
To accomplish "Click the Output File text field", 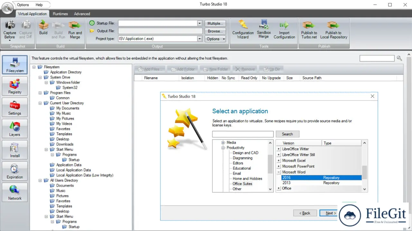I will 160,31.
